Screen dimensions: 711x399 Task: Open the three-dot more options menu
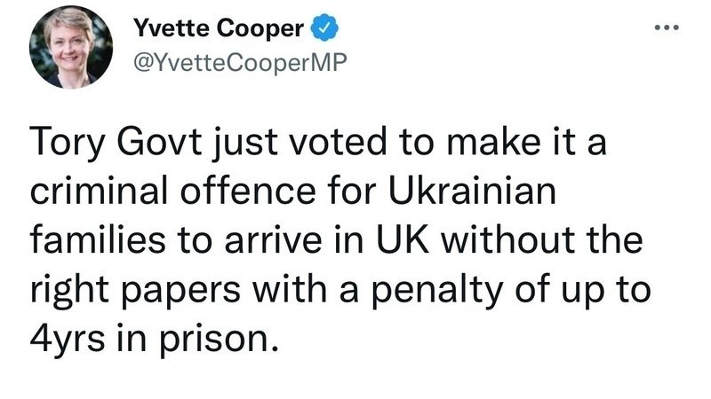coord(666,27)
